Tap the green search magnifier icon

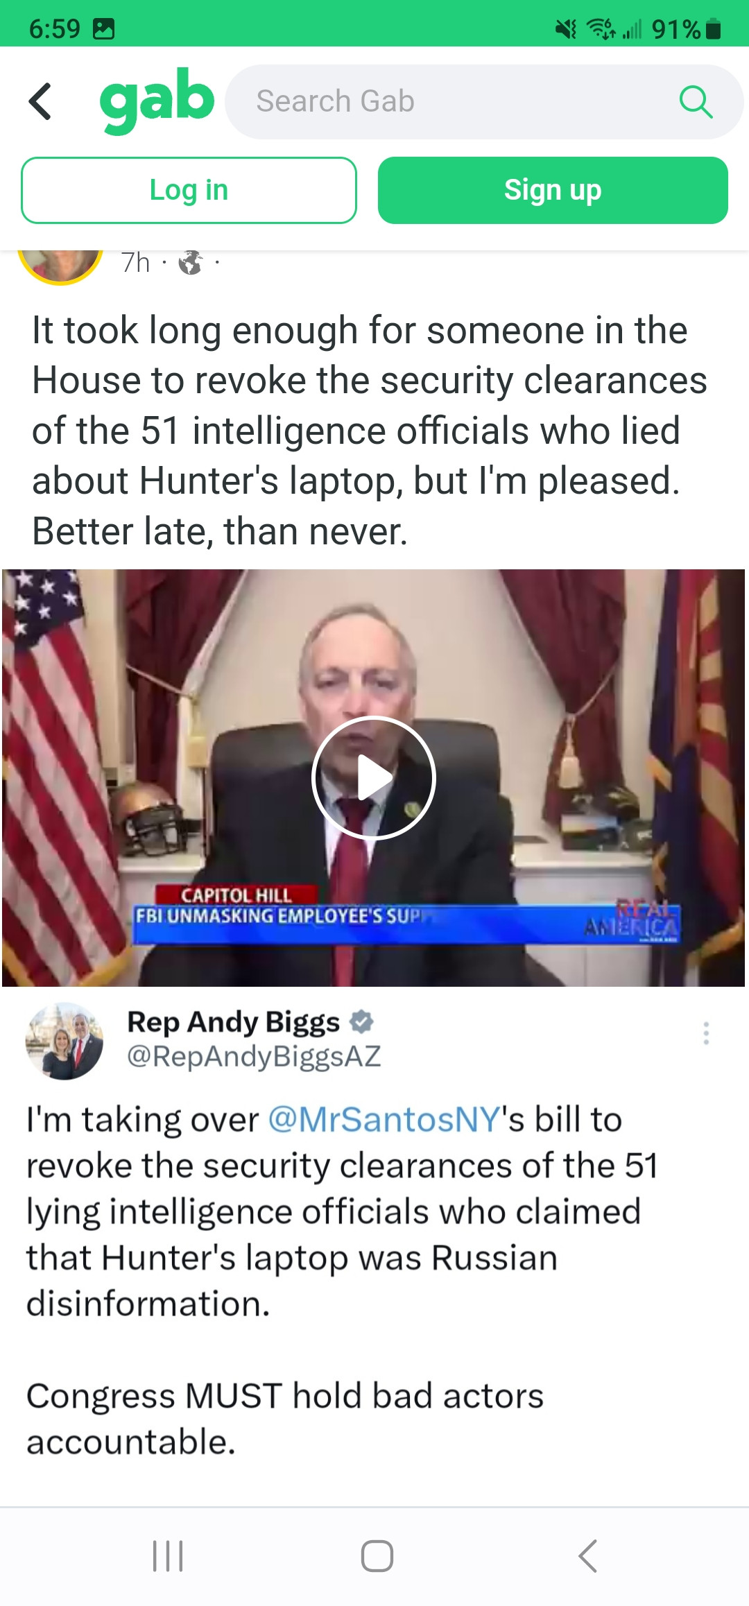[x=696, y=102]
